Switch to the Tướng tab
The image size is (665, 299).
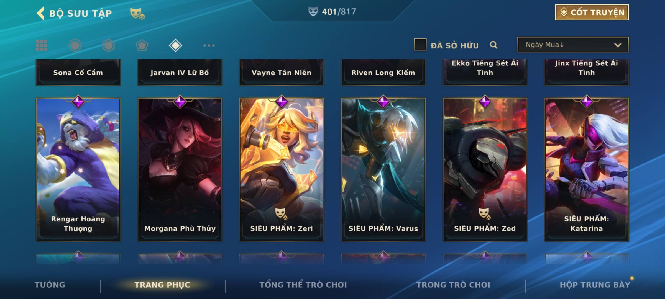50,285
